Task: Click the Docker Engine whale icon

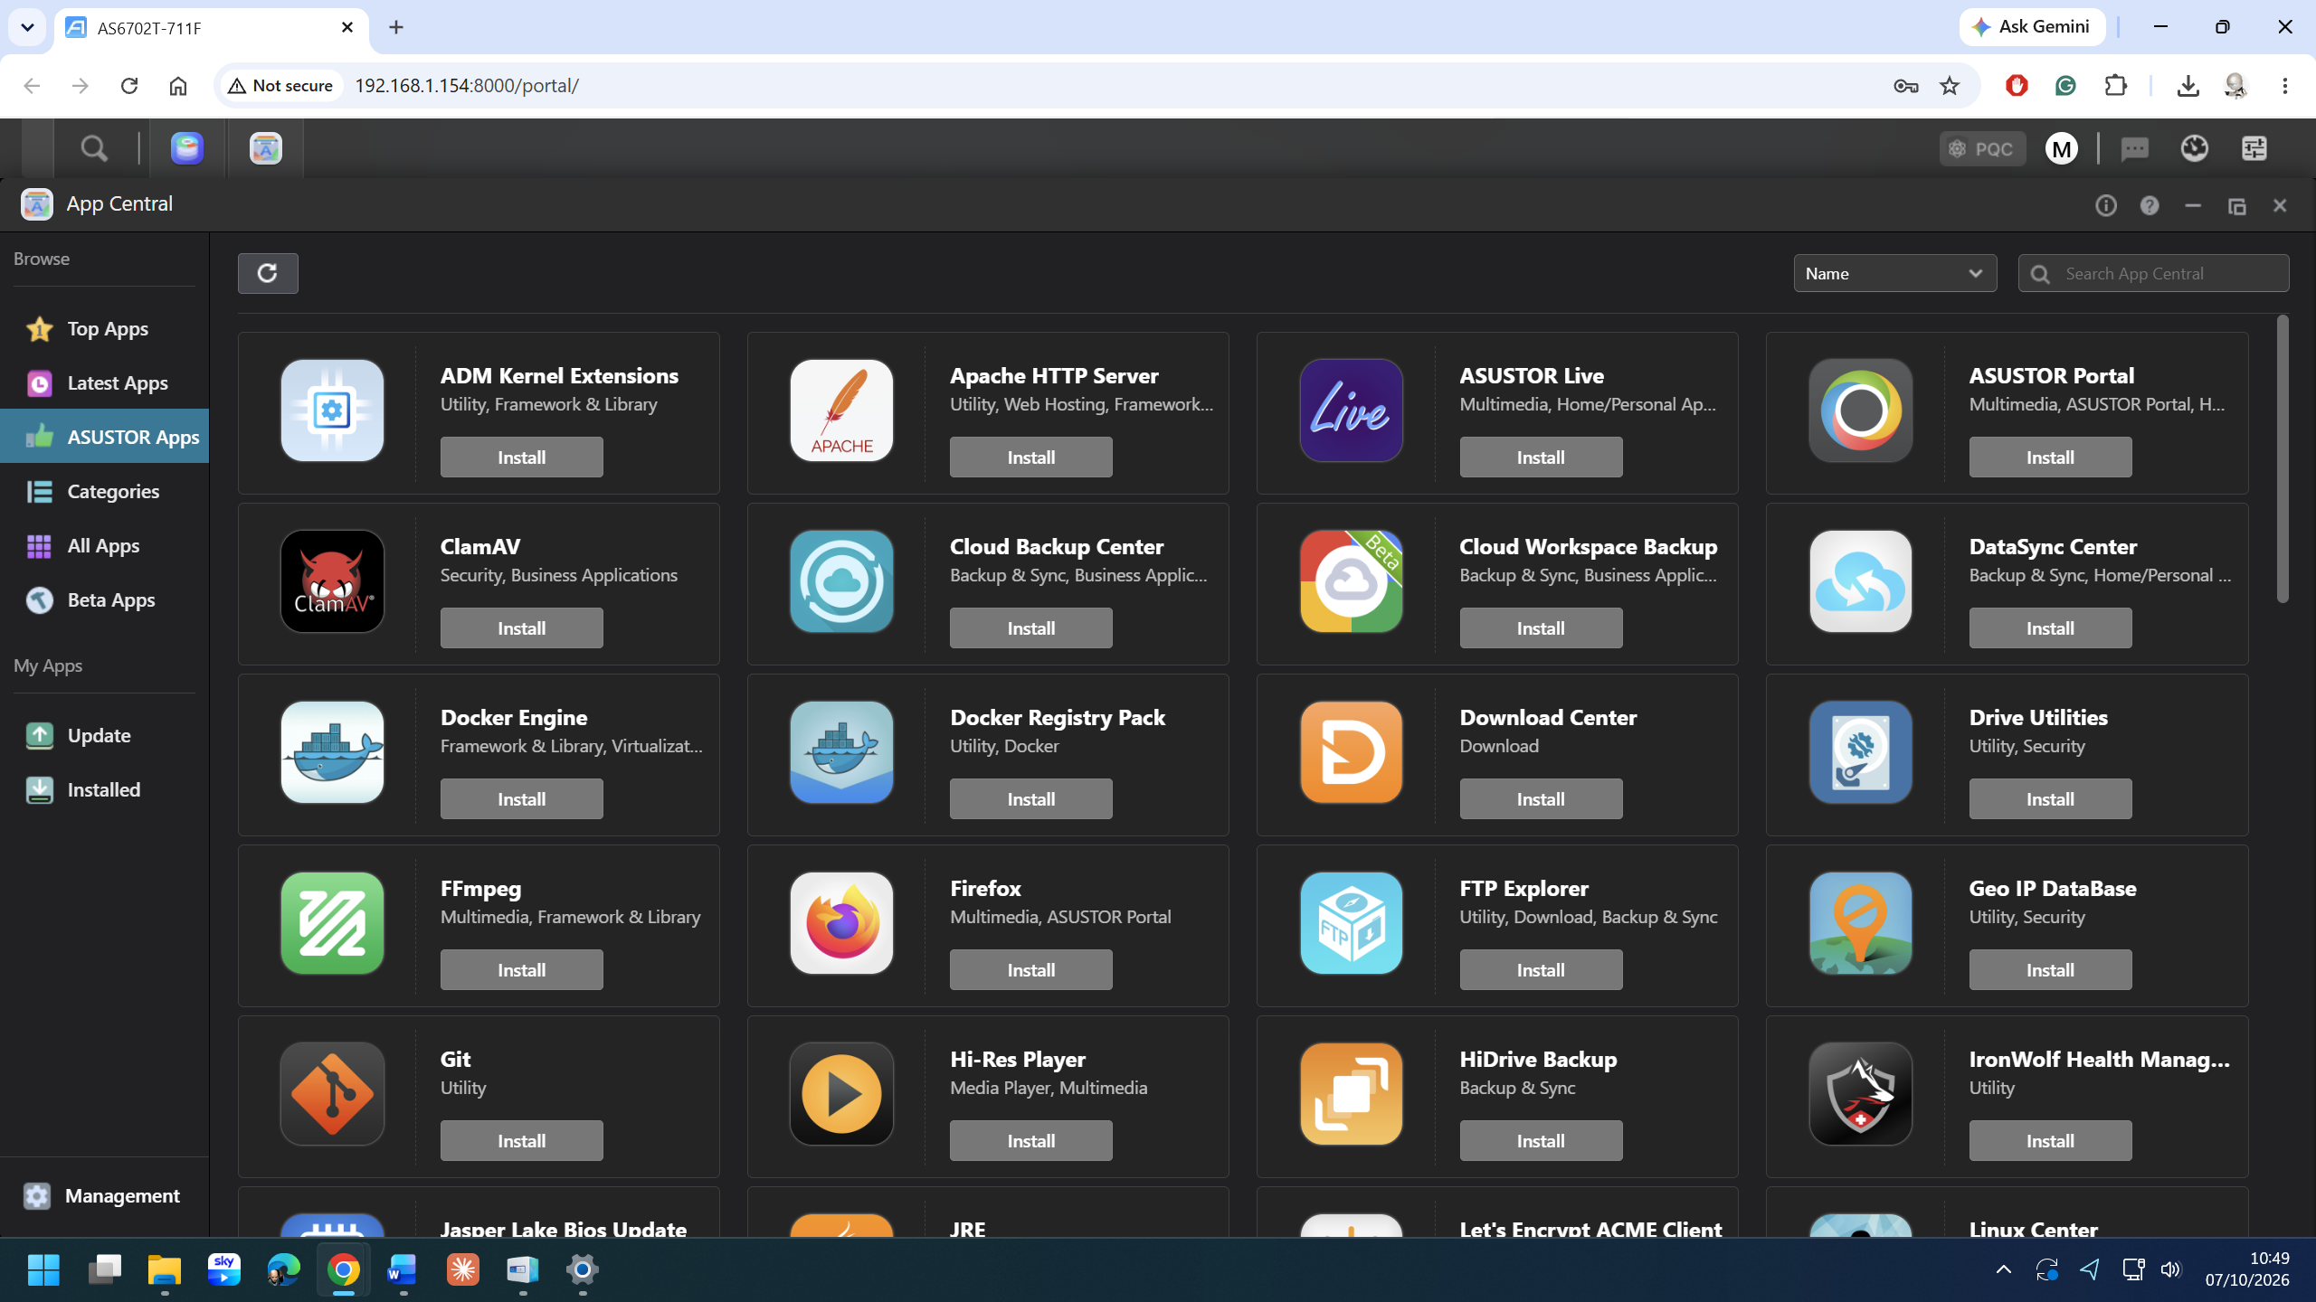Action: tap(332, 752)
